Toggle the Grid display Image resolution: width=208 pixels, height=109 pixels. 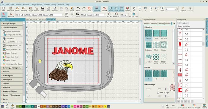tap(116, 9)
